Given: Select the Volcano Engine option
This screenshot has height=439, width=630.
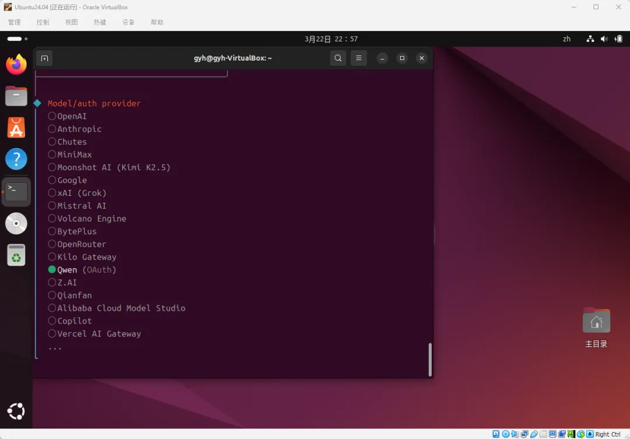Looking at the screenshot, I should point(87,219).
